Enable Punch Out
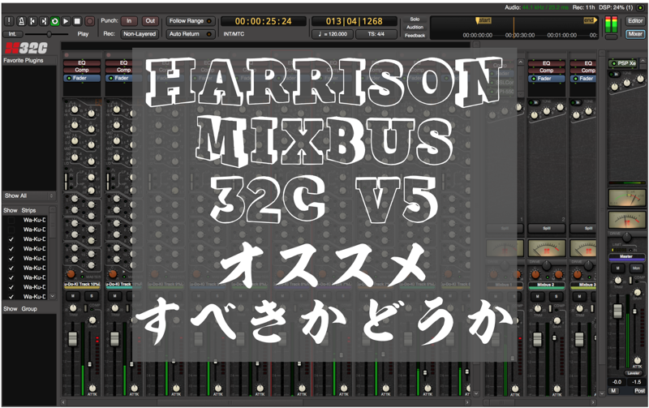Image resolution: width=649 pixels, height=408 pixels. 150,21
